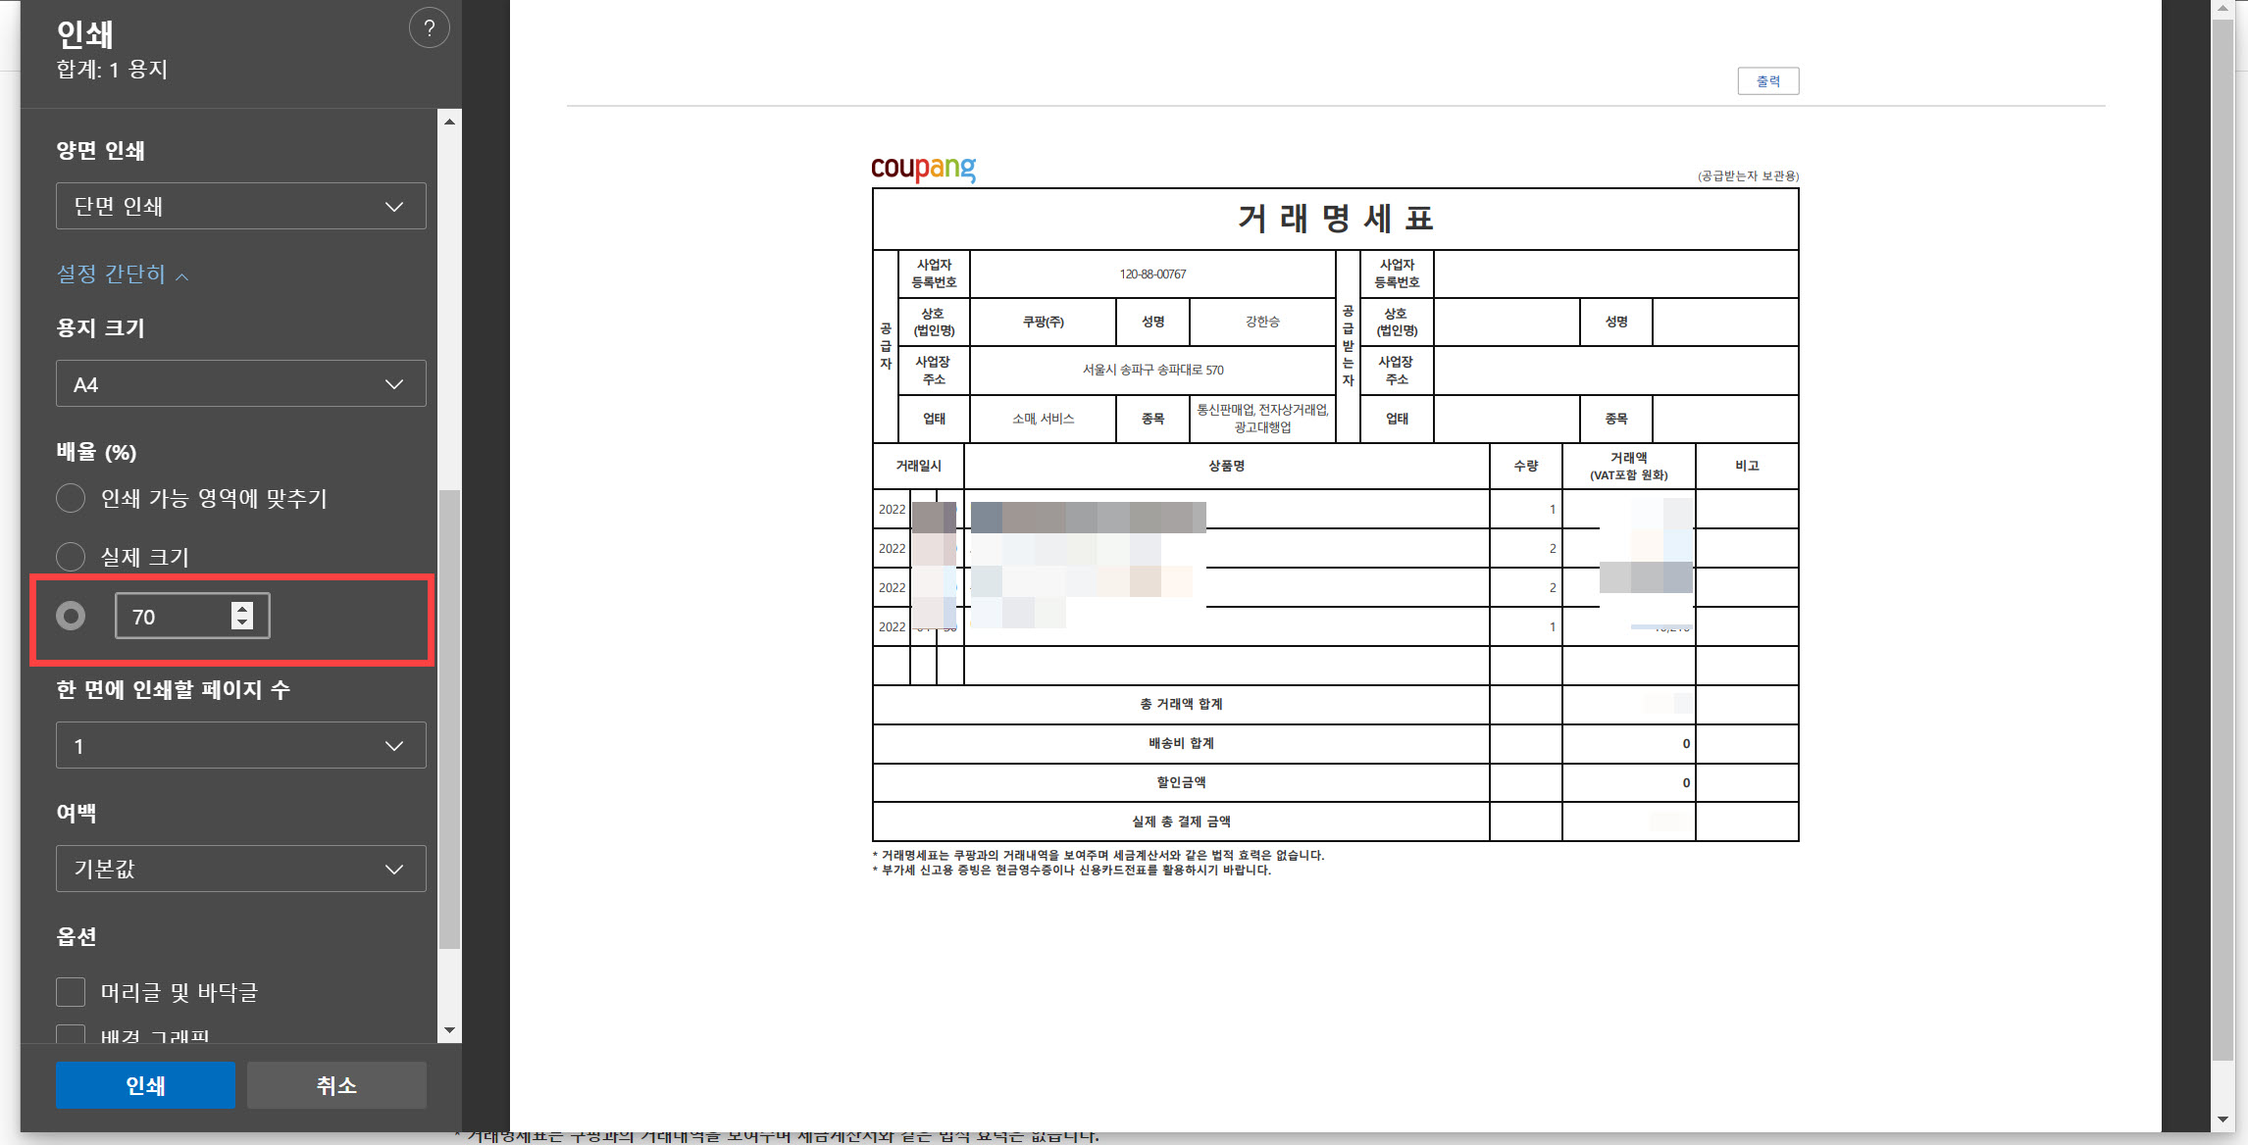Open the 양면 인쇄 dropdown
This screenshot has width=2248, height=1145.
click(x=240, y=206)
